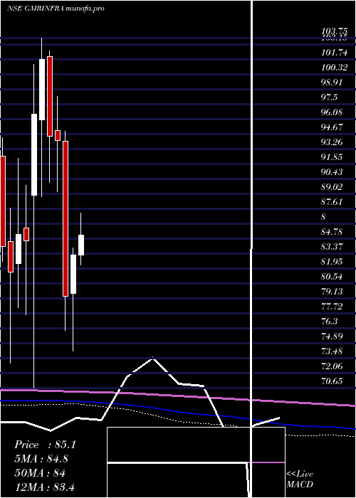Select the 83.37 price axis label
Viewport: 356px width, 498px height.
pyautogui.click(x=332, y=247)
